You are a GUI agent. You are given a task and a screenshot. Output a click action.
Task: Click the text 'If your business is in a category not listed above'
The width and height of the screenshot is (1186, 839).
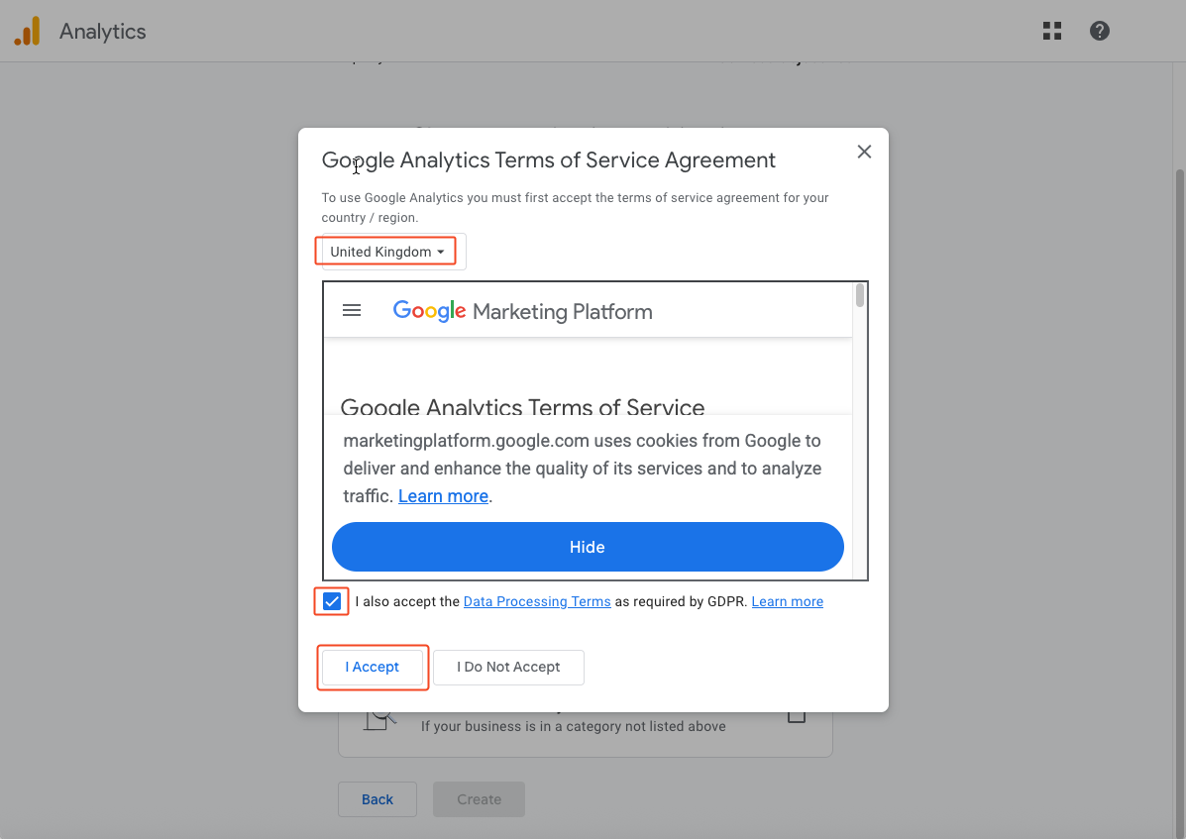point(574,726)
